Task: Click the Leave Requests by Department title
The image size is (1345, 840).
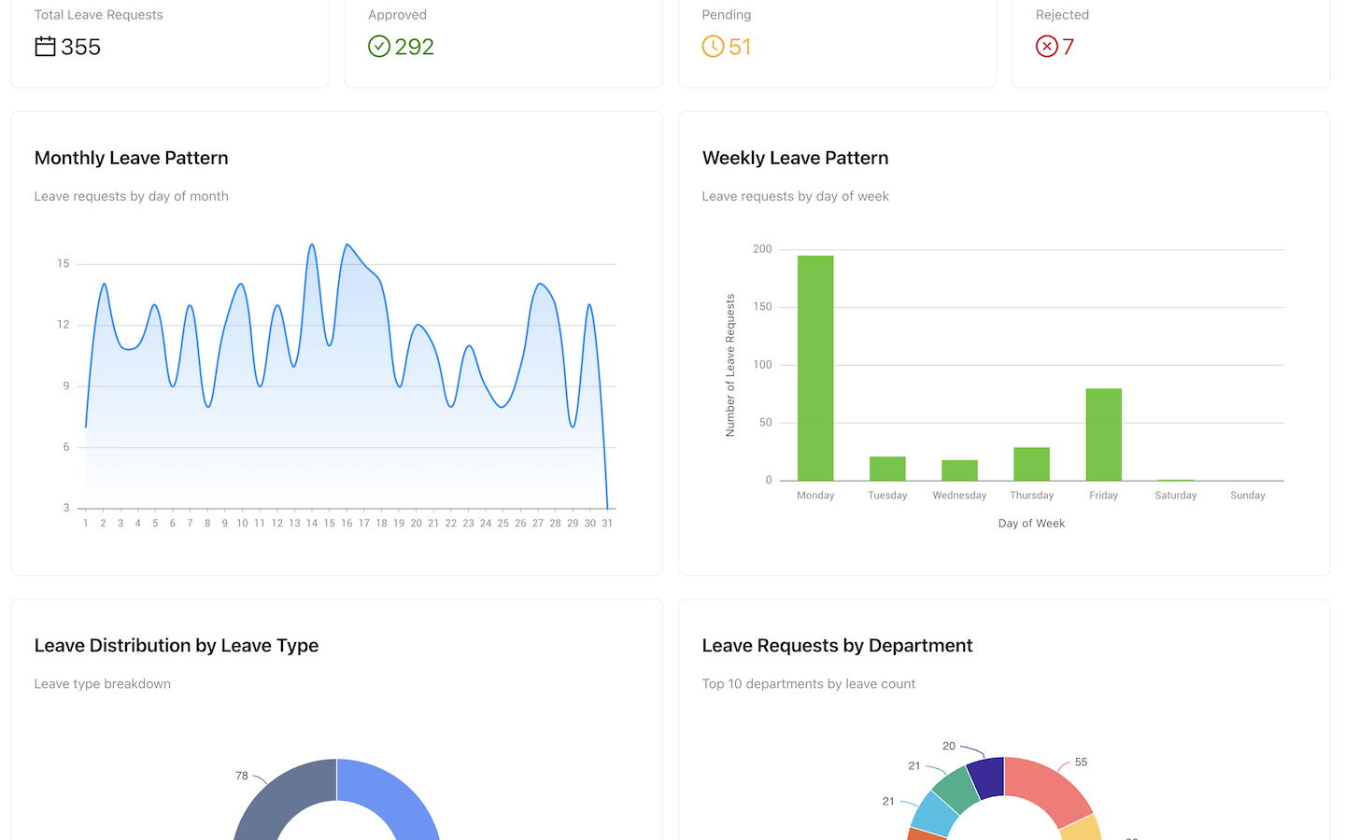Action: [837, 646]
